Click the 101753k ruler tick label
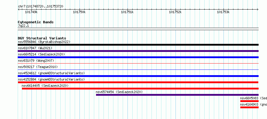 pyautogui.click(x=223, y=12)
